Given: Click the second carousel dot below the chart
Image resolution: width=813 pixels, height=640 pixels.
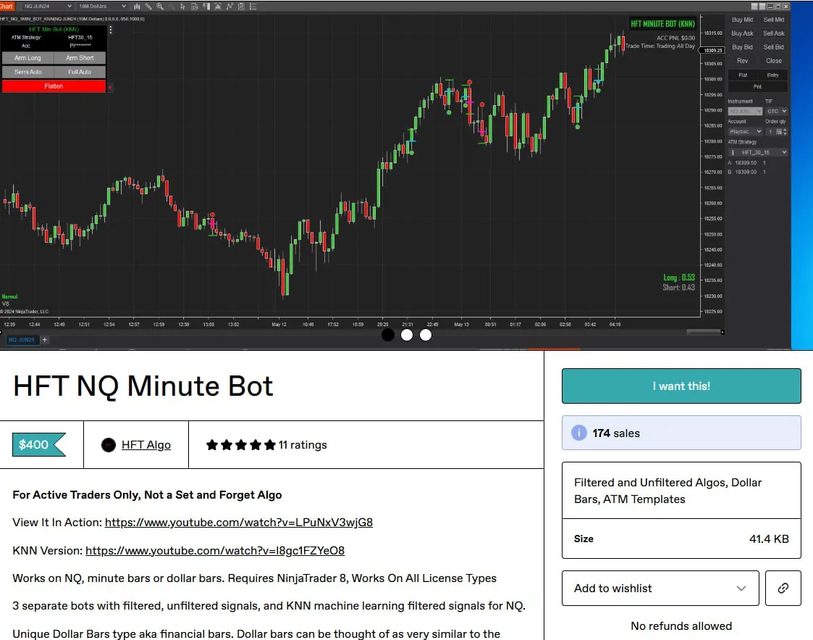Looking at the screenshot, I should [406, 335].
